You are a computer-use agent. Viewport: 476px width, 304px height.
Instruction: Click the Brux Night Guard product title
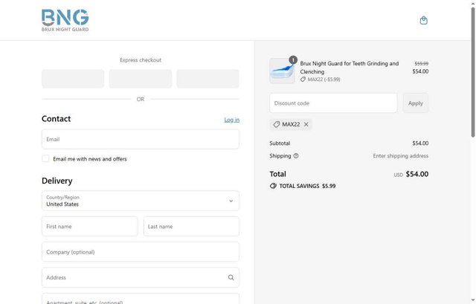pos(350,68)
